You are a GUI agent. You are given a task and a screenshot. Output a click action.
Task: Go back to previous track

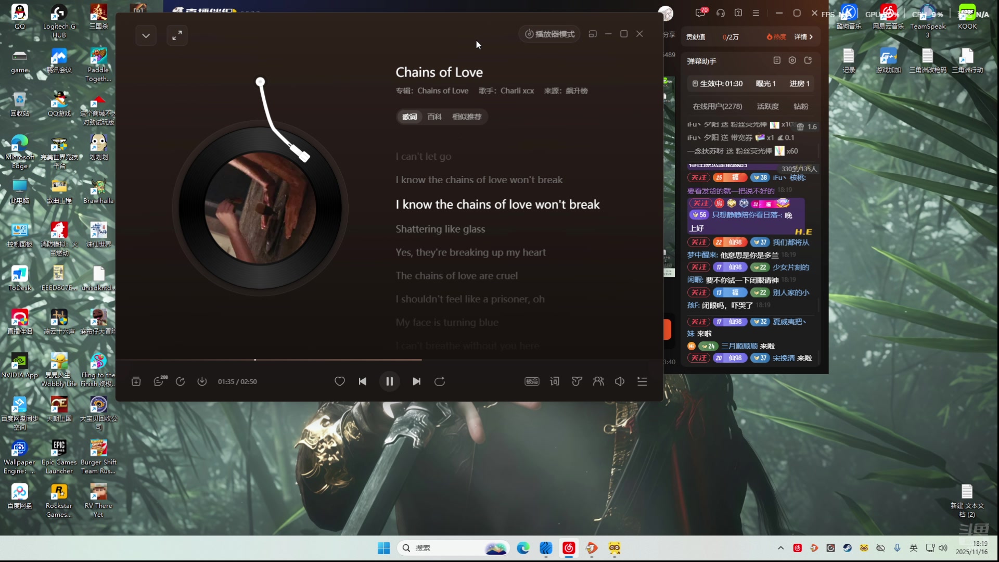click(x=363, y=381)
